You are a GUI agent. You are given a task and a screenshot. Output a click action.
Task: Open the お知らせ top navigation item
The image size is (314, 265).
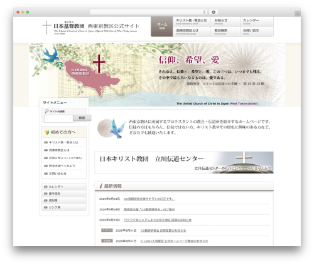[225, 22]
